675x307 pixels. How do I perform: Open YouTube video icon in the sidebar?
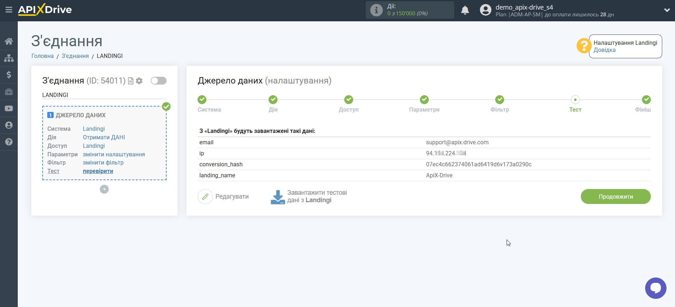pyautogui.click(x=9, y=108)
